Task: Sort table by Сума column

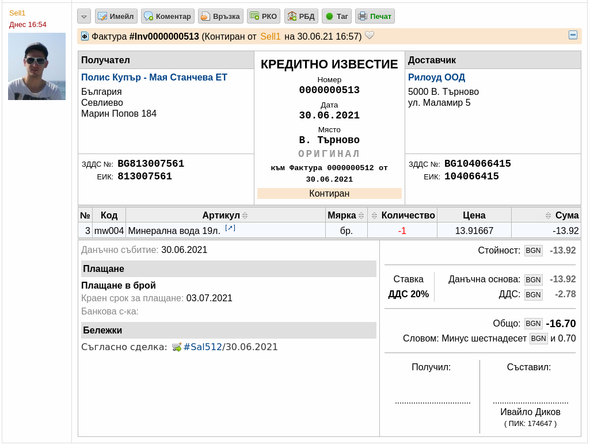Action: tap(562, 216)
